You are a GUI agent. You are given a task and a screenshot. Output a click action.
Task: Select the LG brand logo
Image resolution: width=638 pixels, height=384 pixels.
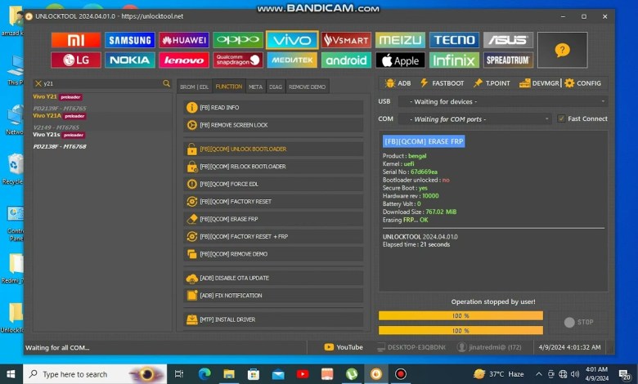(x=76, y=60)
